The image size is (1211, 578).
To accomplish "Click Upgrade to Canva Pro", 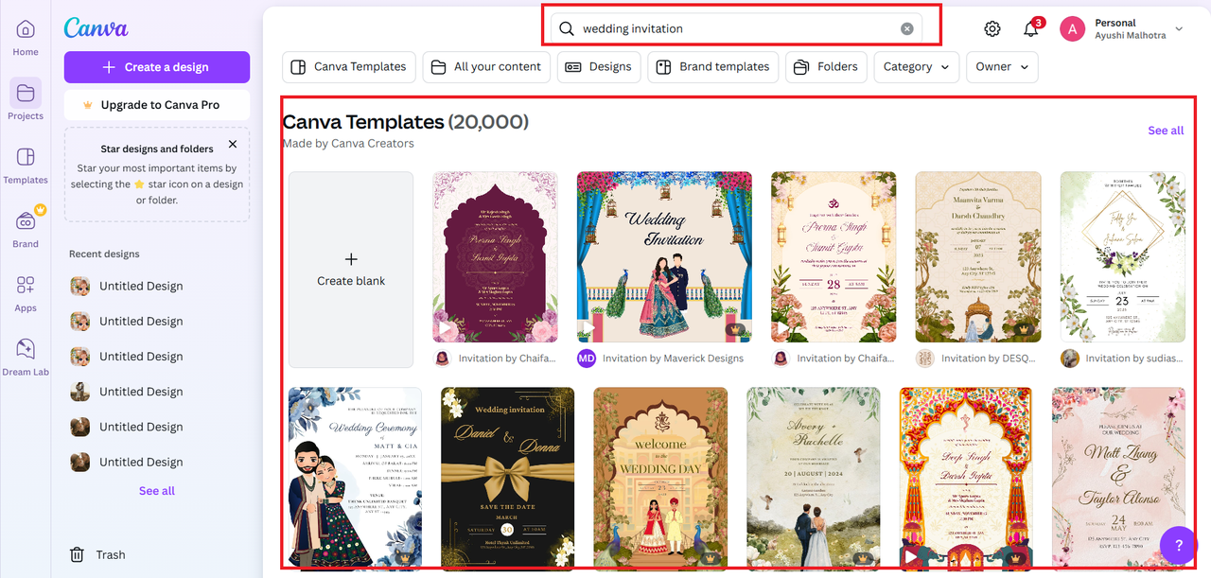I will point(157,105).
